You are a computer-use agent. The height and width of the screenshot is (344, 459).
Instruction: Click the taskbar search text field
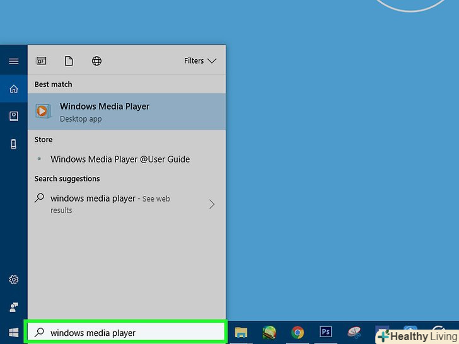tap(126, 332)
